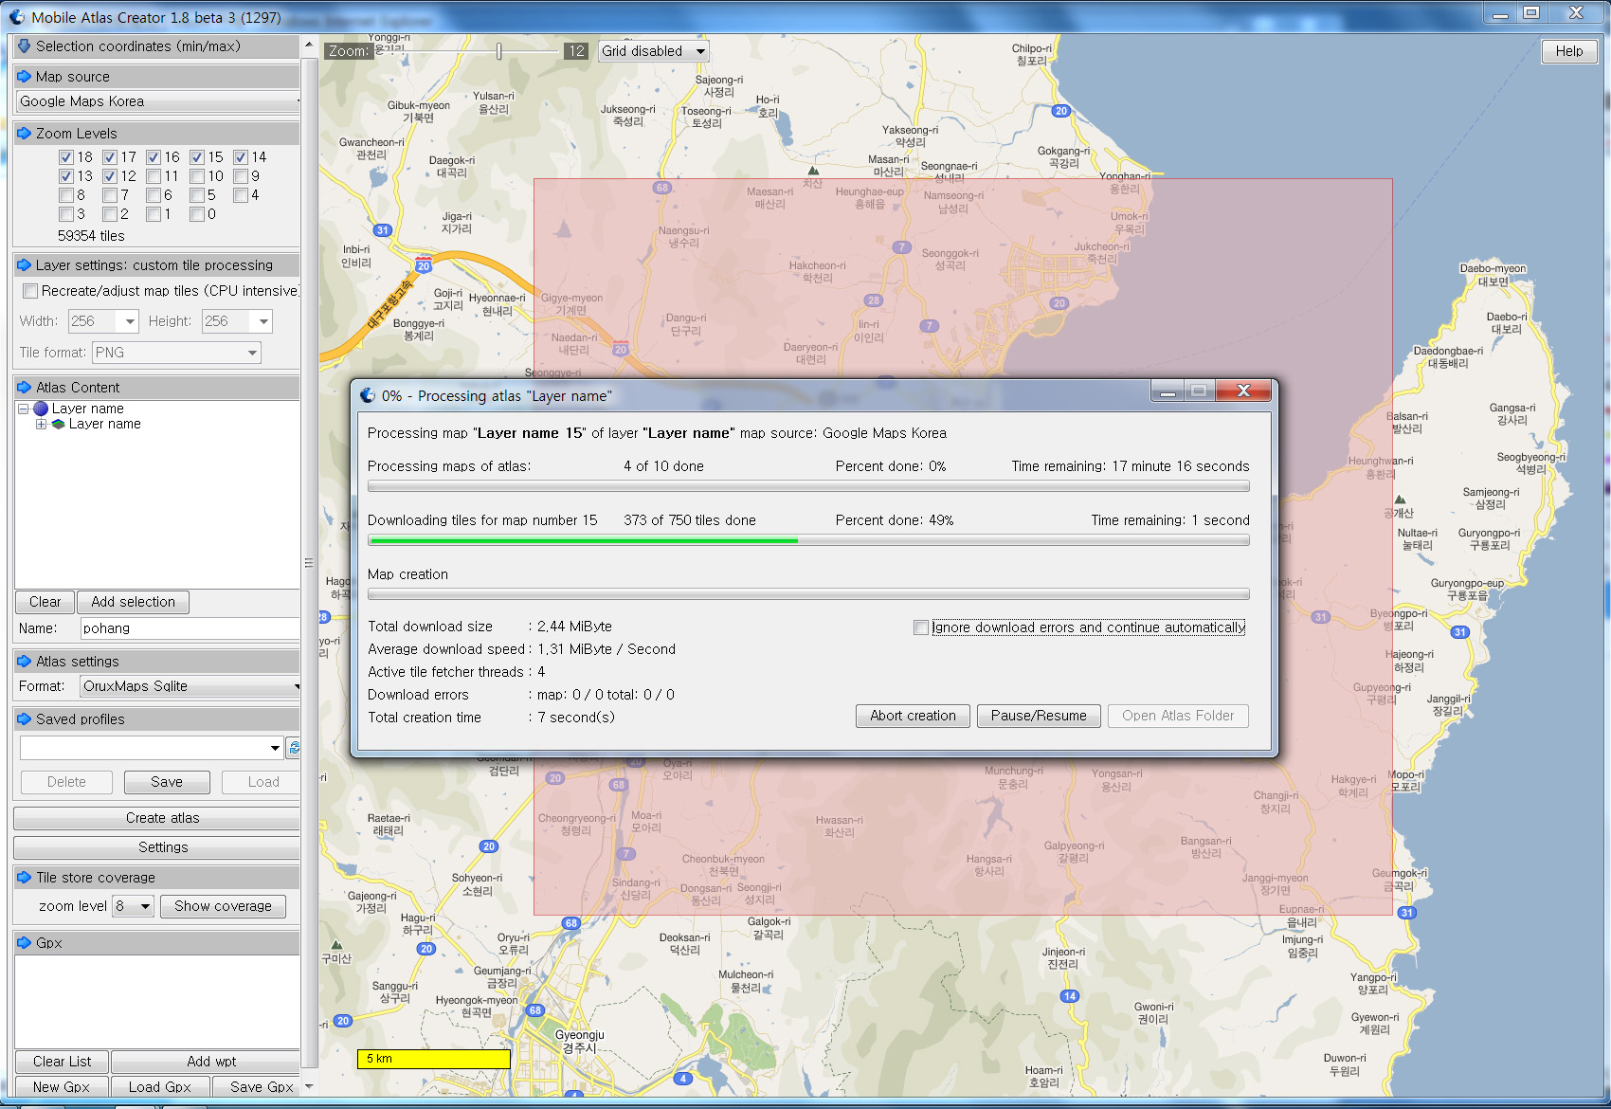
Task: Click the Clear List Gpx button
Action: click(62, 1062)
